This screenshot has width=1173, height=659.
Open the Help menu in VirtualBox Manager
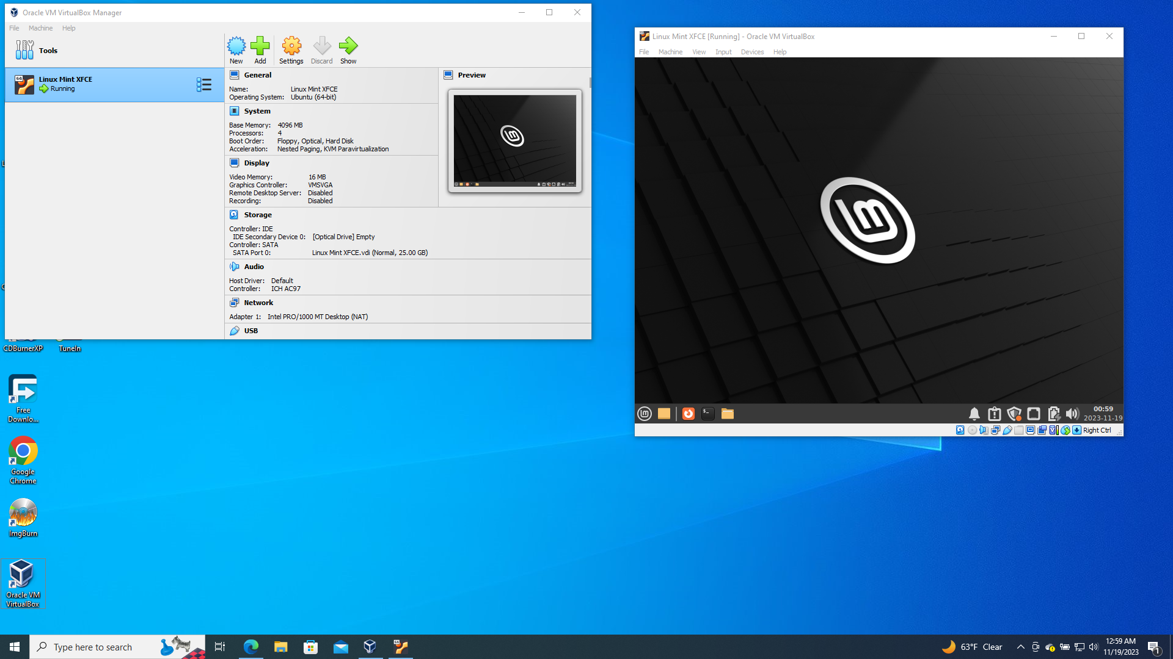click(x=68, y=28)
